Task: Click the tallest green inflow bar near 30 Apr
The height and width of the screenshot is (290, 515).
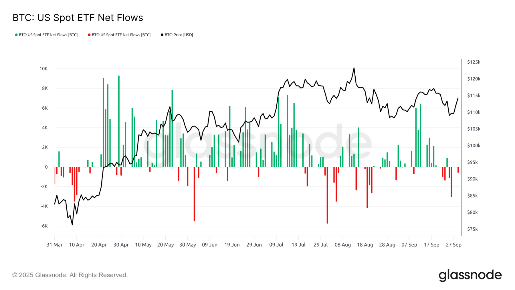Action: click(x=119, y=120)
